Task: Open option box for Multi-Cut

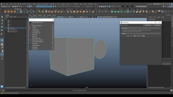Action: (x=53, y=36)
